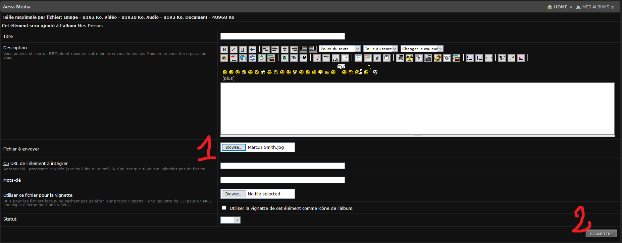
Task: Click the SOUMETTRE submit button
Action: 601,234
